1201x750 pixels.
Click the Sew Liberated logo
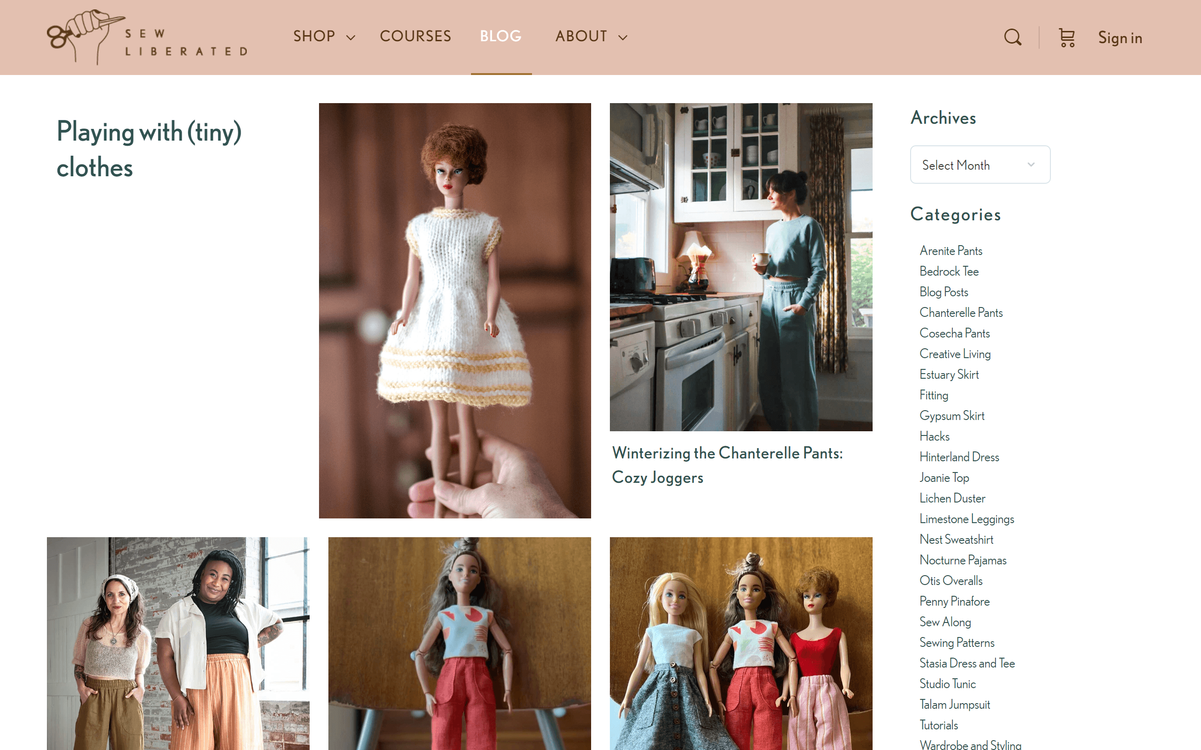point(147,37)
